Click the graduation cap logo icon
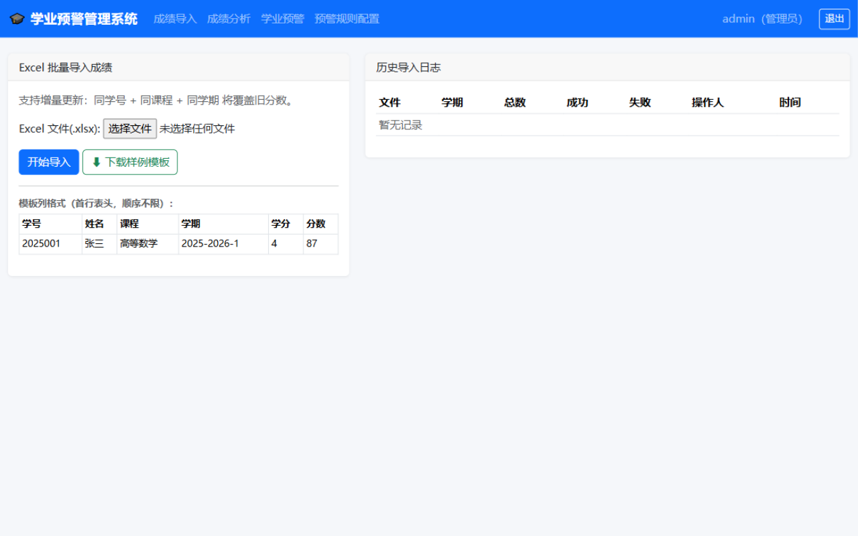This screenshot has height=536, width=858. (17, 19)
